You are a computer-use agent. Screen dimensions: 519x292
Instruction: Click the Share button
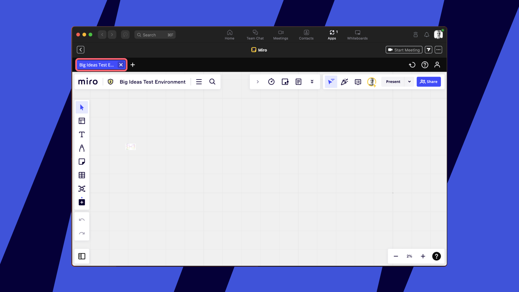428,82
